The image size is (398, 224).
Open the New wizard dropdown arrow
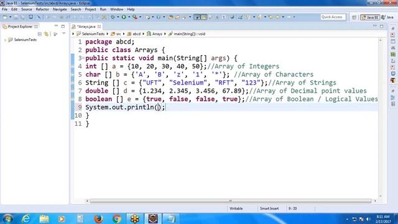(11, 17)
